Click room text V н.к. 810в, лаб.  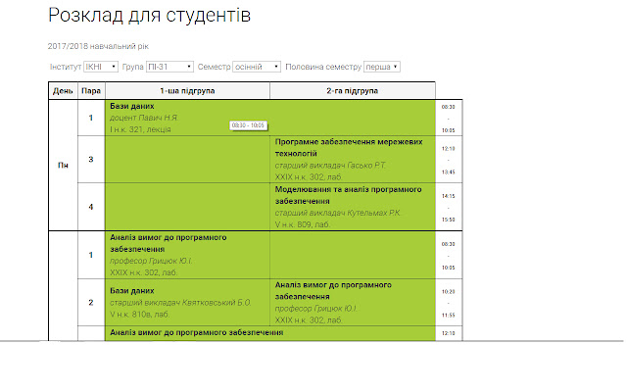click(139, 315)
